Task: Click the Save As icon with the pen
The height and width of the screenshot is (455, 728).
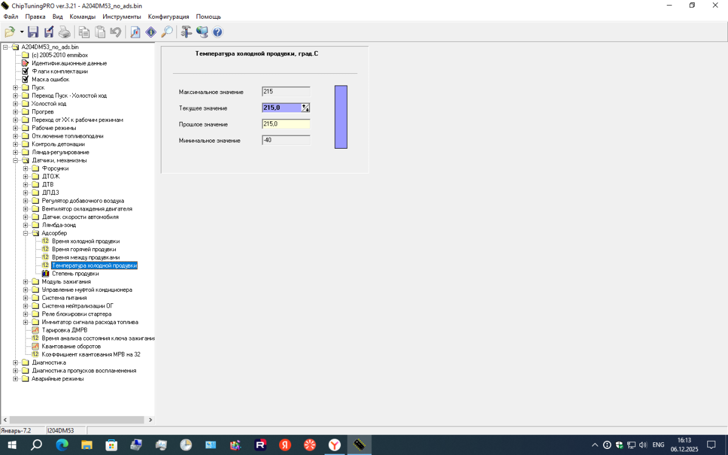Action: [49, 32]
